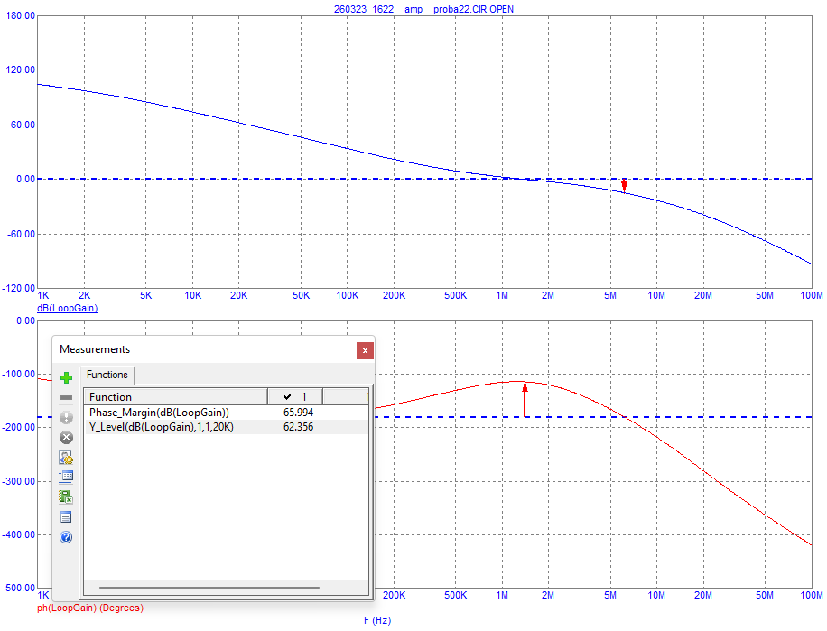Click the 0.00 Y-axis label on phase plot
Screen dimensions: 827x631
[x=25, y=321]
